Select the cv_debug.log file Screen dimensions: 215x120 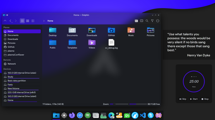click(111, 44)
